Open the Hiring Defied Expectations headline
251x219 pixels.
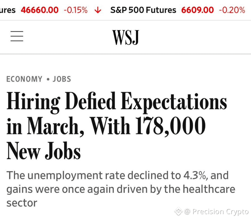pos(117,126)
